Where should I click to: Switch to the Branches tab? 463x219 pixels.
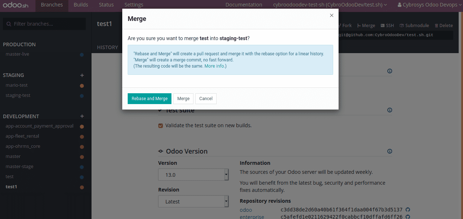[52, 5]
